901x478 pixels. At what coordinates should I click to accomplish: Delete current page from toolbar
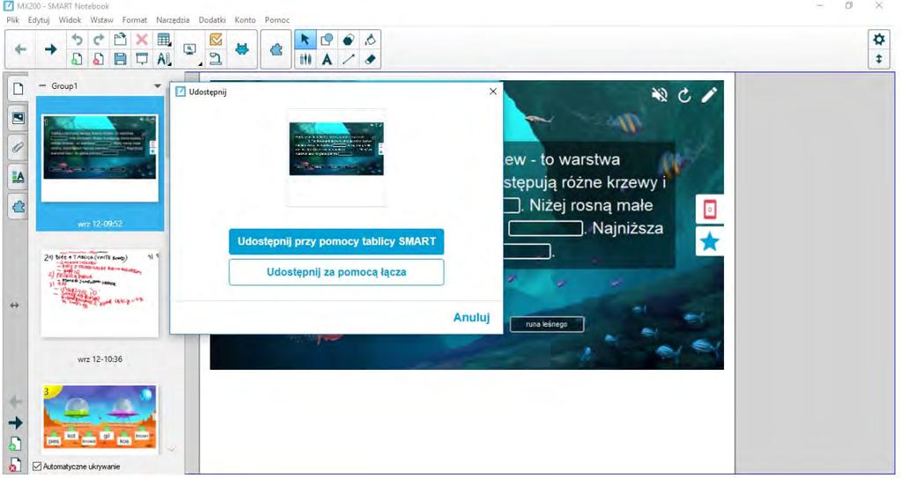[99, 59]
